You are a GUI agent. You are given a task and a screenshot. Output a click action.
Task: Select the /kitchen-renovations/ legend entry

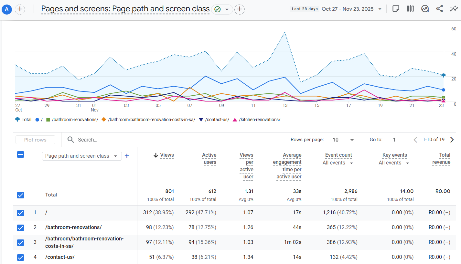pyautogui.click(x=257, y=120)
